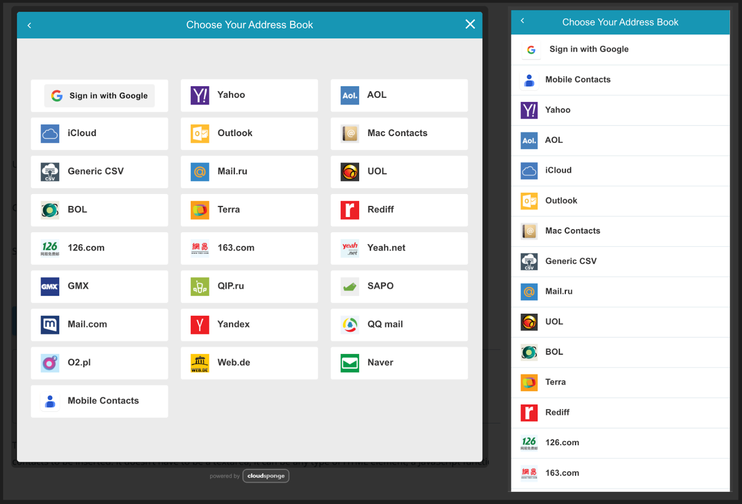This screenshot has width=742, height=504.
Task: Select the Mail.com icon
Action: pyautogui.click(x=50, y=325)
